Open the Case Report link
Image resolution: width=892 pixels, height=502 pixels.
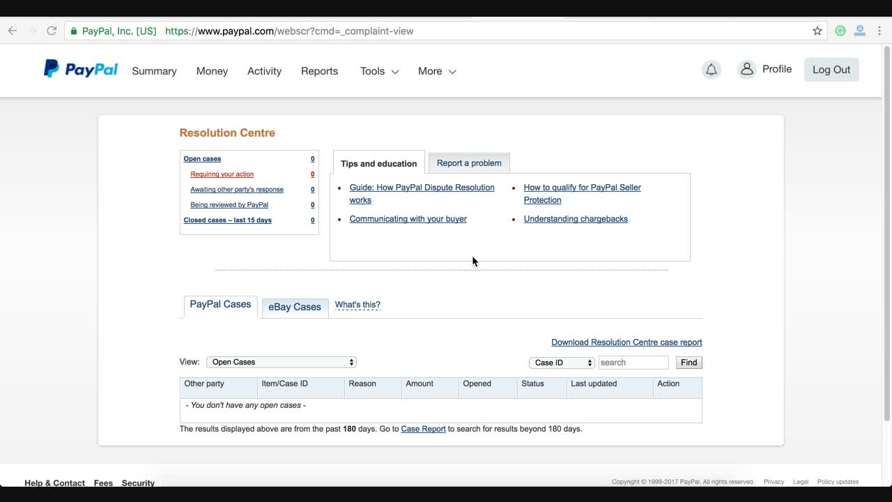pos(423,429)
